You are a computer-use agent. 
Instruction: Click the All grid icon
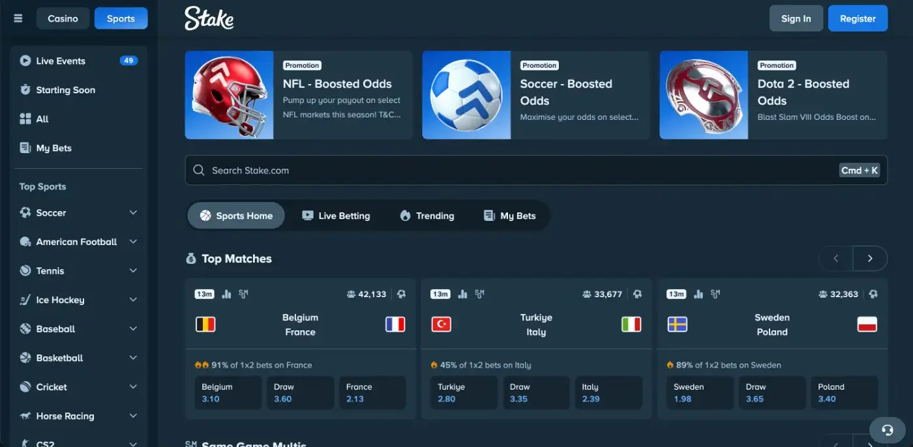(25, 119)
